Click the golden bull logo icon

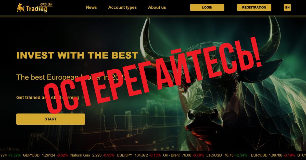[x=21, y=8]
